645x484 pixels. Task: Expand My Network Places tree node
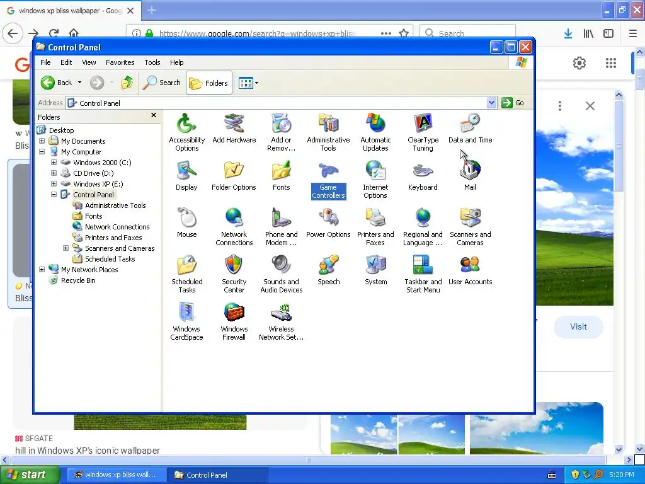[x=42, y=269]
